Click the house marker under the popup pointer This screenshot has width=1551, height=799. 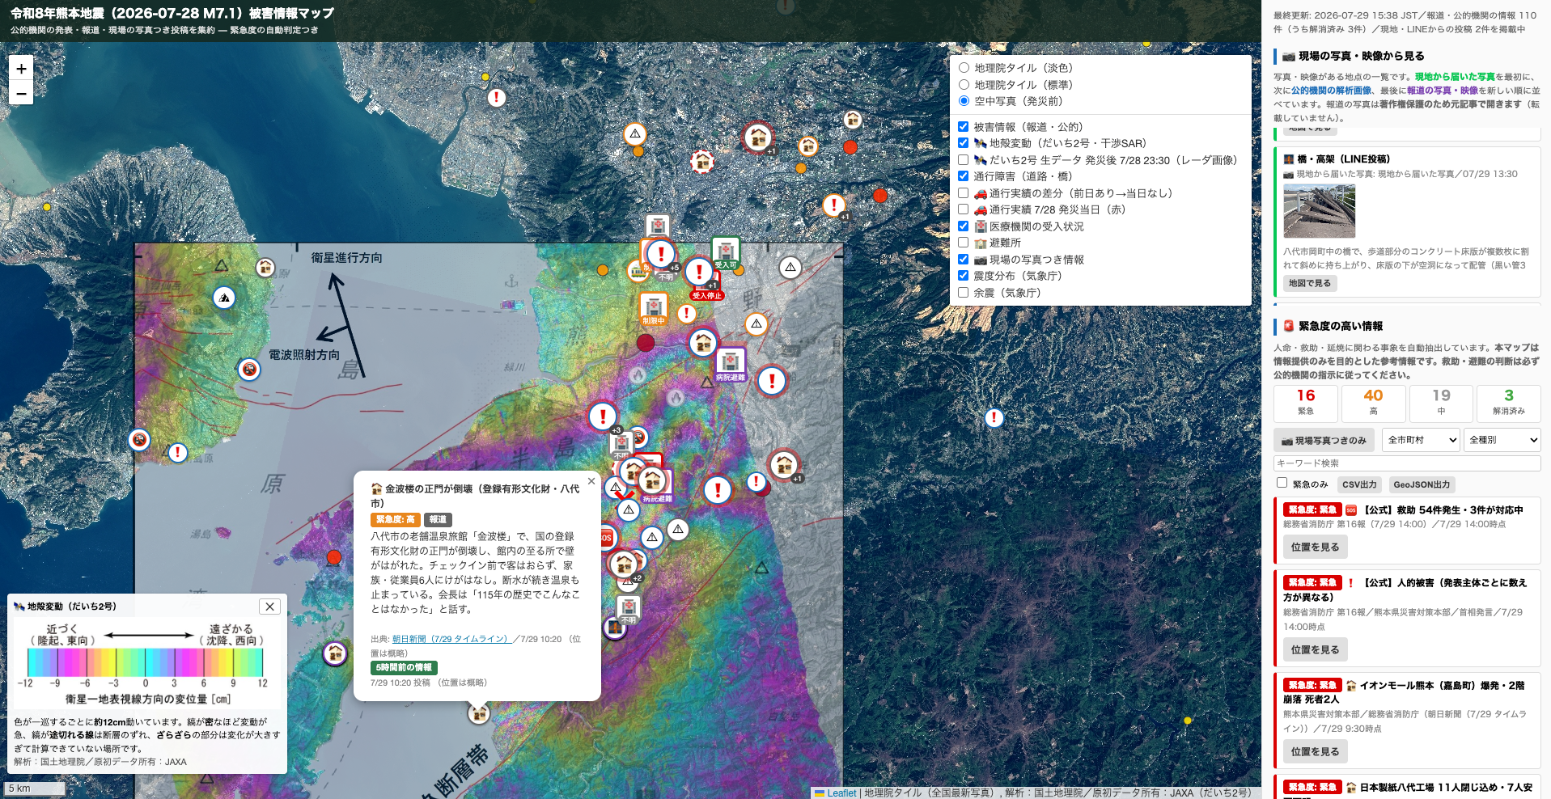pos(479,713)
